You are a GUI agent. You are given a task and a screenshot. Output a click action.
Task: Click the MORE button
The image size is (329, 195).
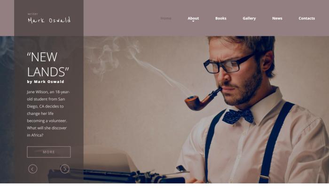(x=49, y=152)
